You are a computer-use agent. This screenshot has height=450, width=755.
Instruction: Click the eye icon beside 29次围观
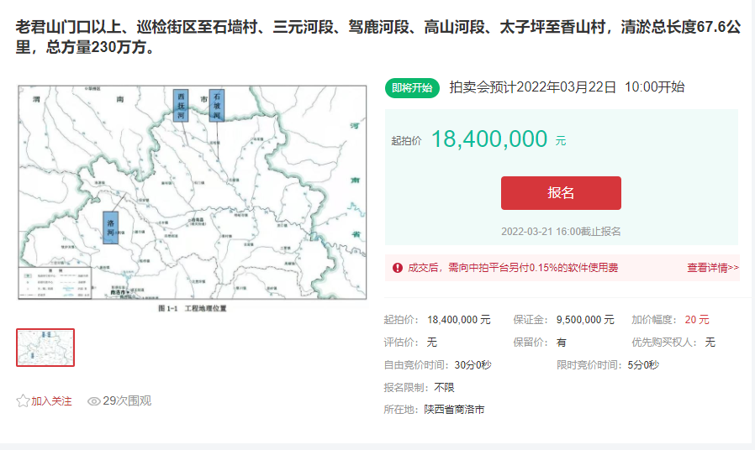point(94,401)
